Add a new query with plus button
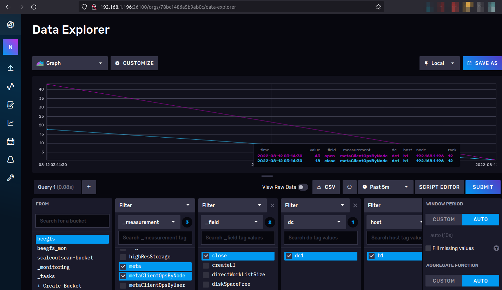The height and width of the screenshot is (290, 502). [89, 187]
